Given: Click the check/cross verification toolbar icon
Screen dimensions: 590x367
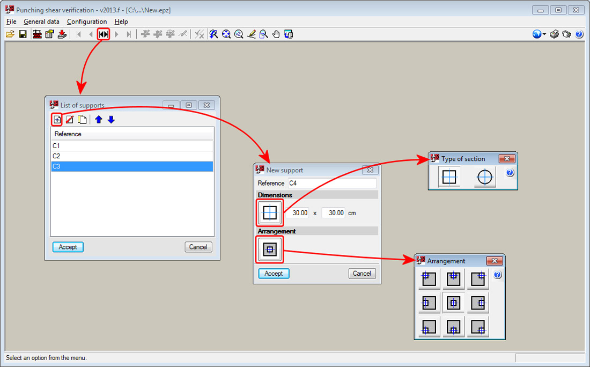Looking at the screenshot, I should coord(199,34).
